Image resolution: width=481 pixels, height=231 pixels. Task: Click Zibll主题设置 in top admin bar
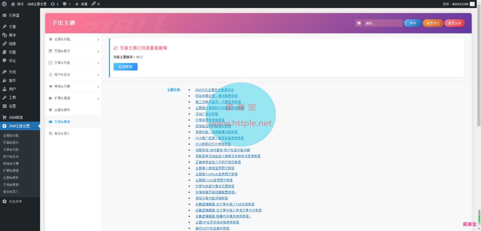(37, 4)
